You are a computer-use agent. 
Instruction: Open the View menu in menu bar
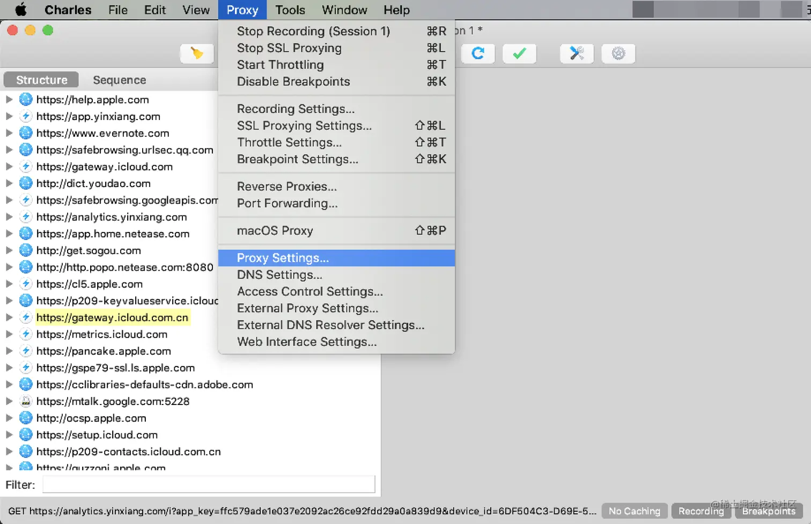[196, 10]
